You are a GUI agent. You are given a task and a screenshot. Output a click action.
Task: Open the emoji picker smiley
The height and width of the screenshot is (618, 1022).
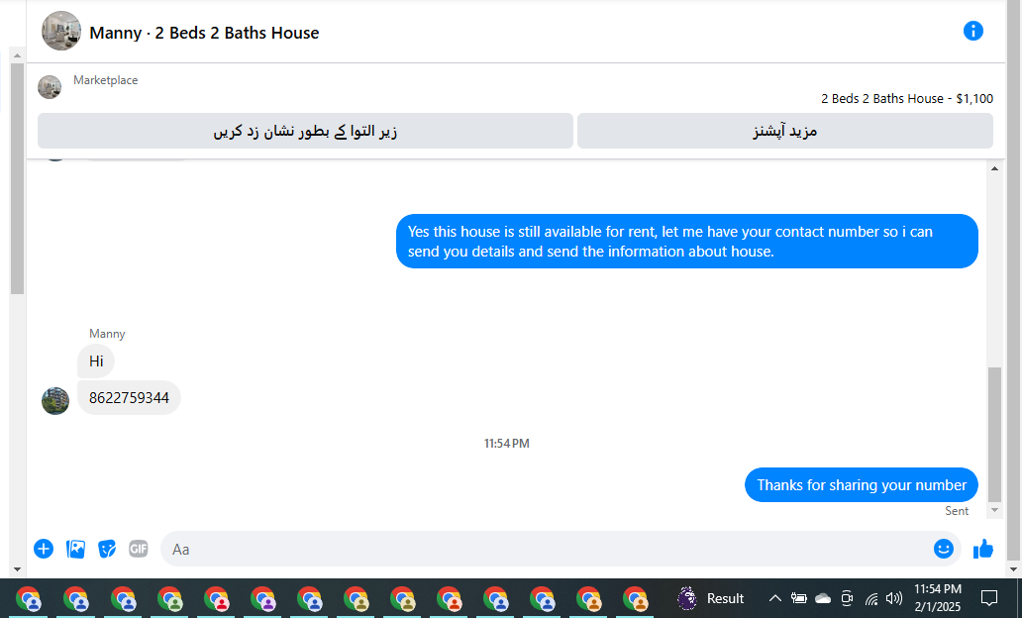coord(943,549)
